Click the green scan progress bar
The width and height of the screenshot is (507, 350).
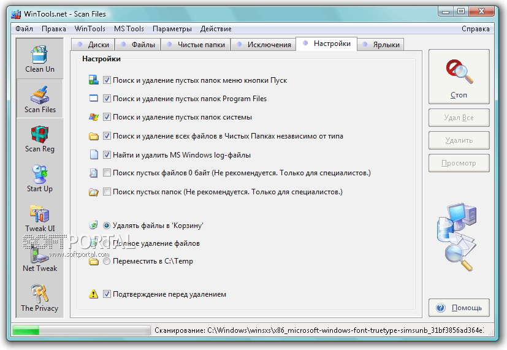(81, 330)
